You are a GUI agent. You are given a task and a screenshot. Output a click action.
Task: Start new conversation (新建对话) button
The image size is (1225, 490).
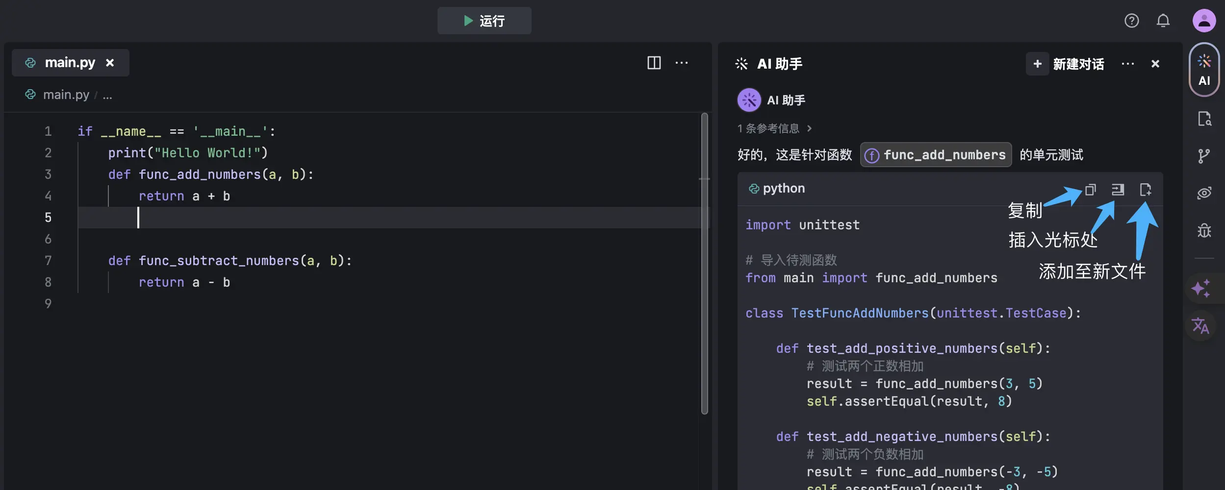tap(1066, 64)
